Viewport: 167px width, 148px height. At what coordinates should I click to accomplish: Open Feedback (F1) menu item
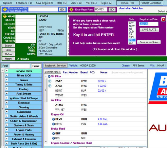click(x=24, y=3)
